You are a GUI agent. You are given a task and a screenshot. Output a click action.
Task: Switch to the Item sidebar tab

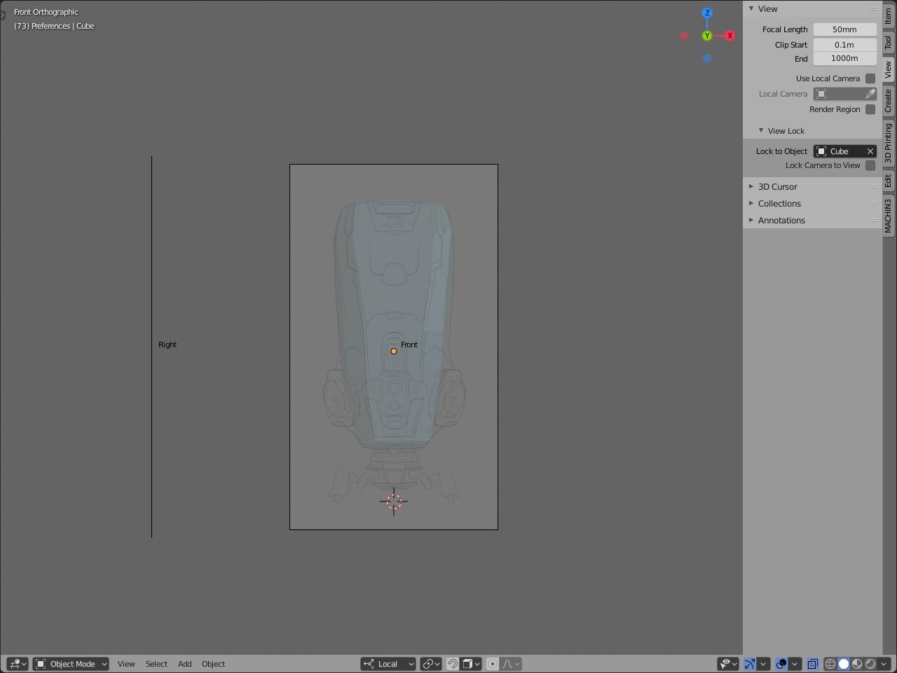[x=889, y=16]
